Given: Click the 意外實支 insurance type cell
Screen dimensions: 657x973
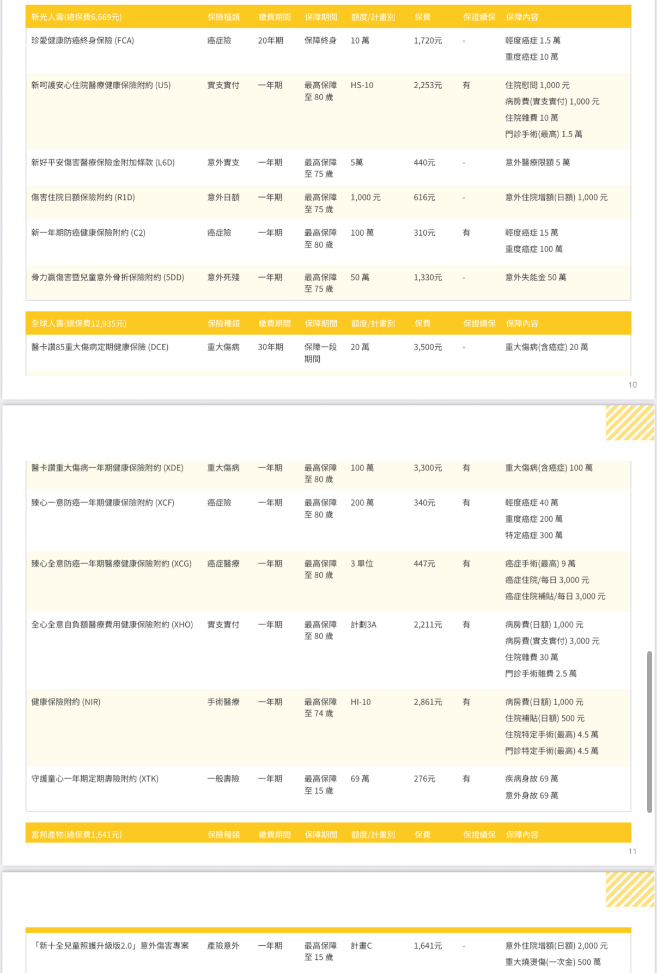Looking at the screenshot, I should [223, 162].
